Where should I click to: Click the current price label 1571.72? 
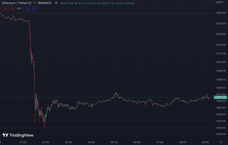220,97
